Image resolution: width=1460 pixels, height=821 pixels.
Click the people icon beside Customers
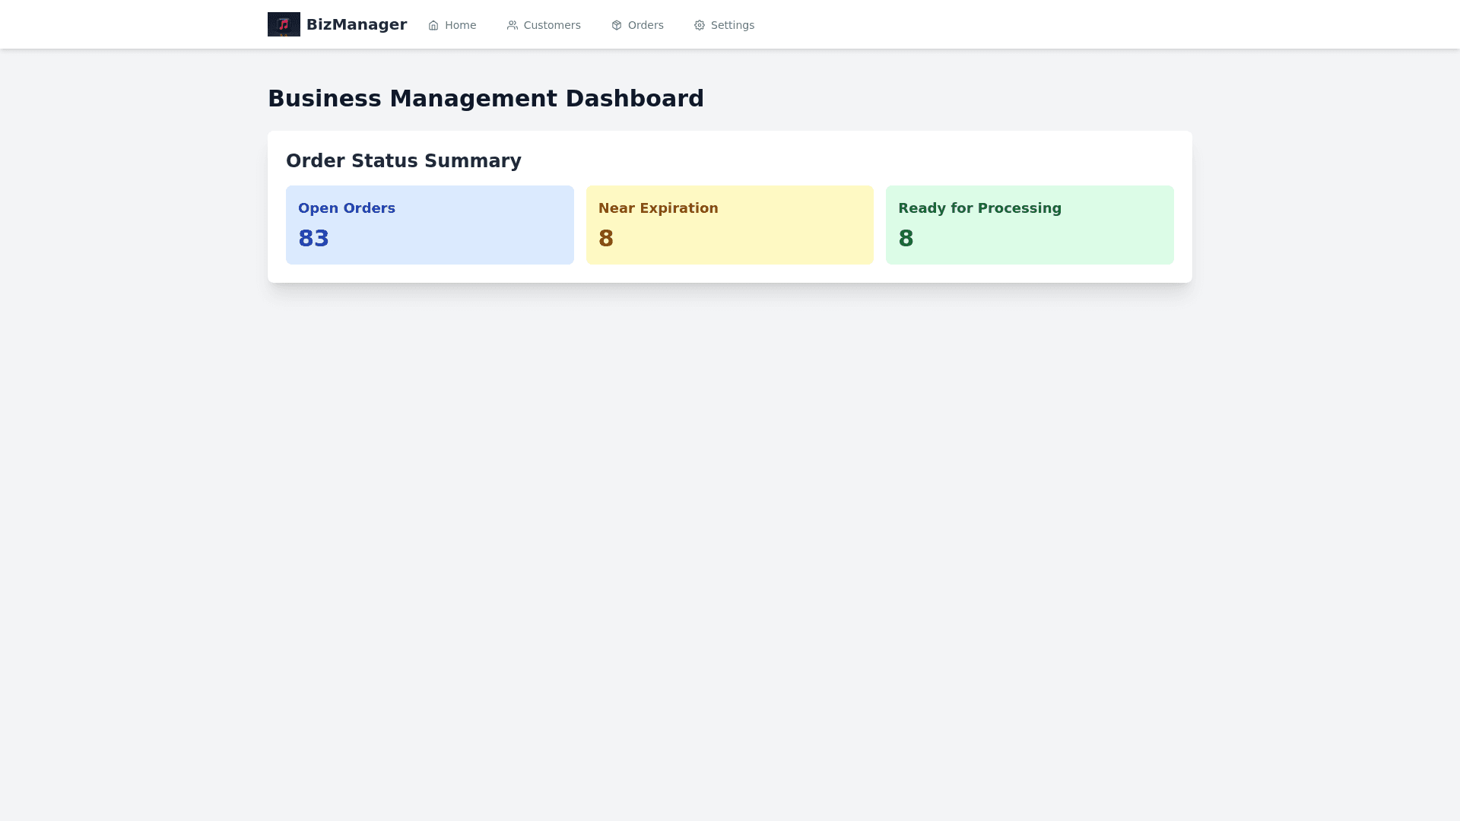[x=513, y=25]
